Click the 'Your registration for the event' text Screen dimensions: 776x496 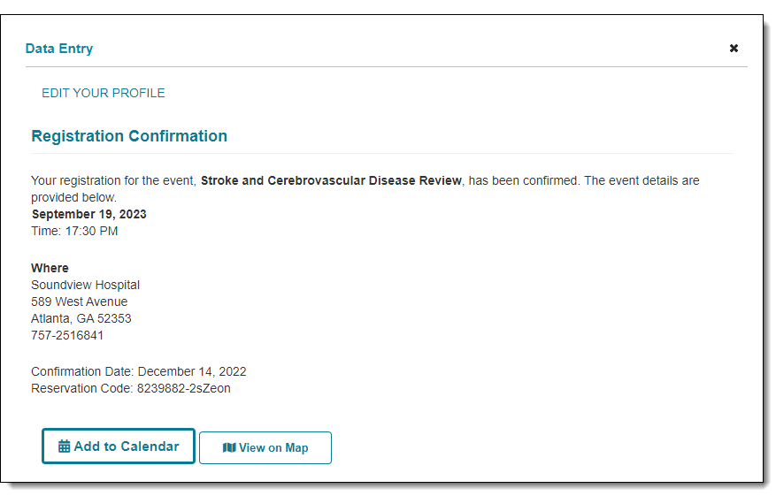[x=113, y=180]
